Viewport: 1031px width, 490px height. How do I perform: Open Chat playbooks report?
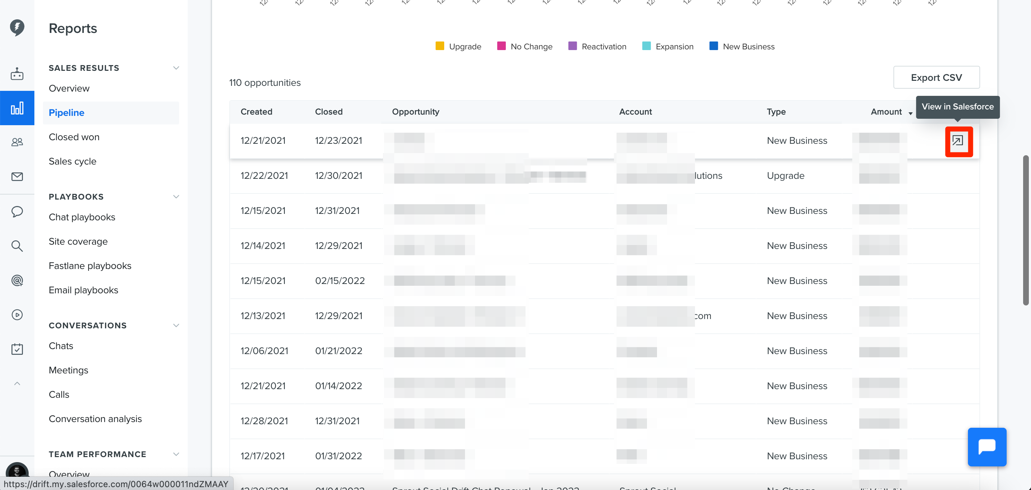[82, 217]
